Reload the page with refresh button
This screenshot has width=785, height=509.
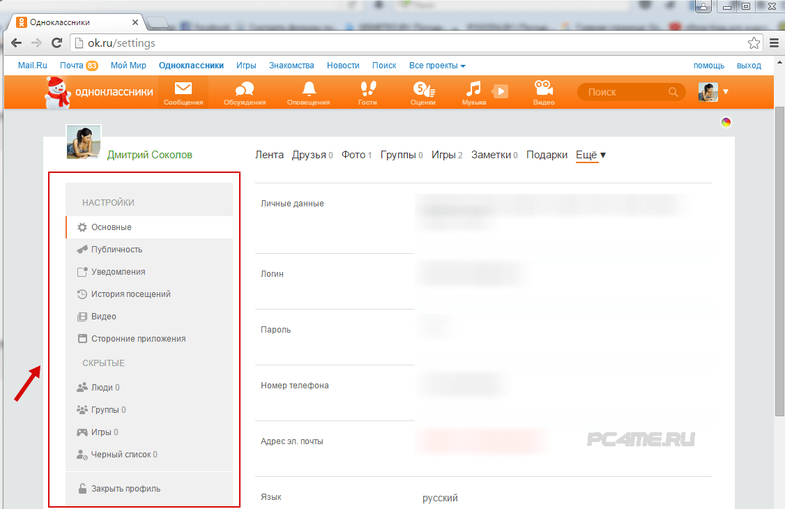(57, 43)
